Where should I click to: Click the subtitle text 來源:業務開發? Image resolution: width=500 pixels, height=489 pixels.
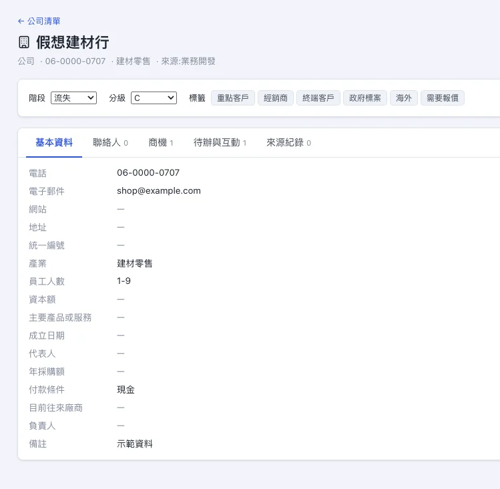coord(188,61)
